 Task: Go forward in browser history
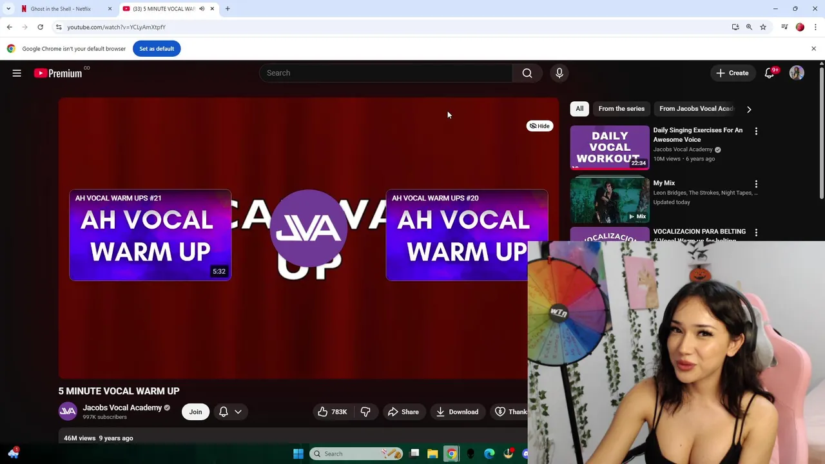(x=24, y=27)
